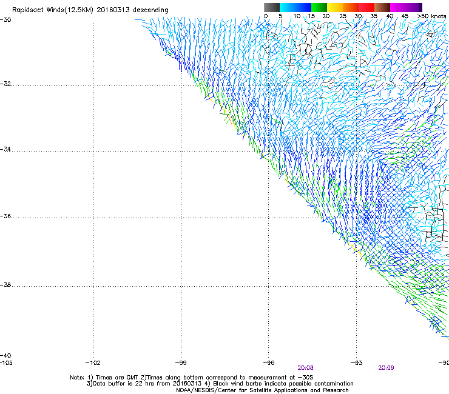Click the purple '20:08' time label

coord(305,368)
